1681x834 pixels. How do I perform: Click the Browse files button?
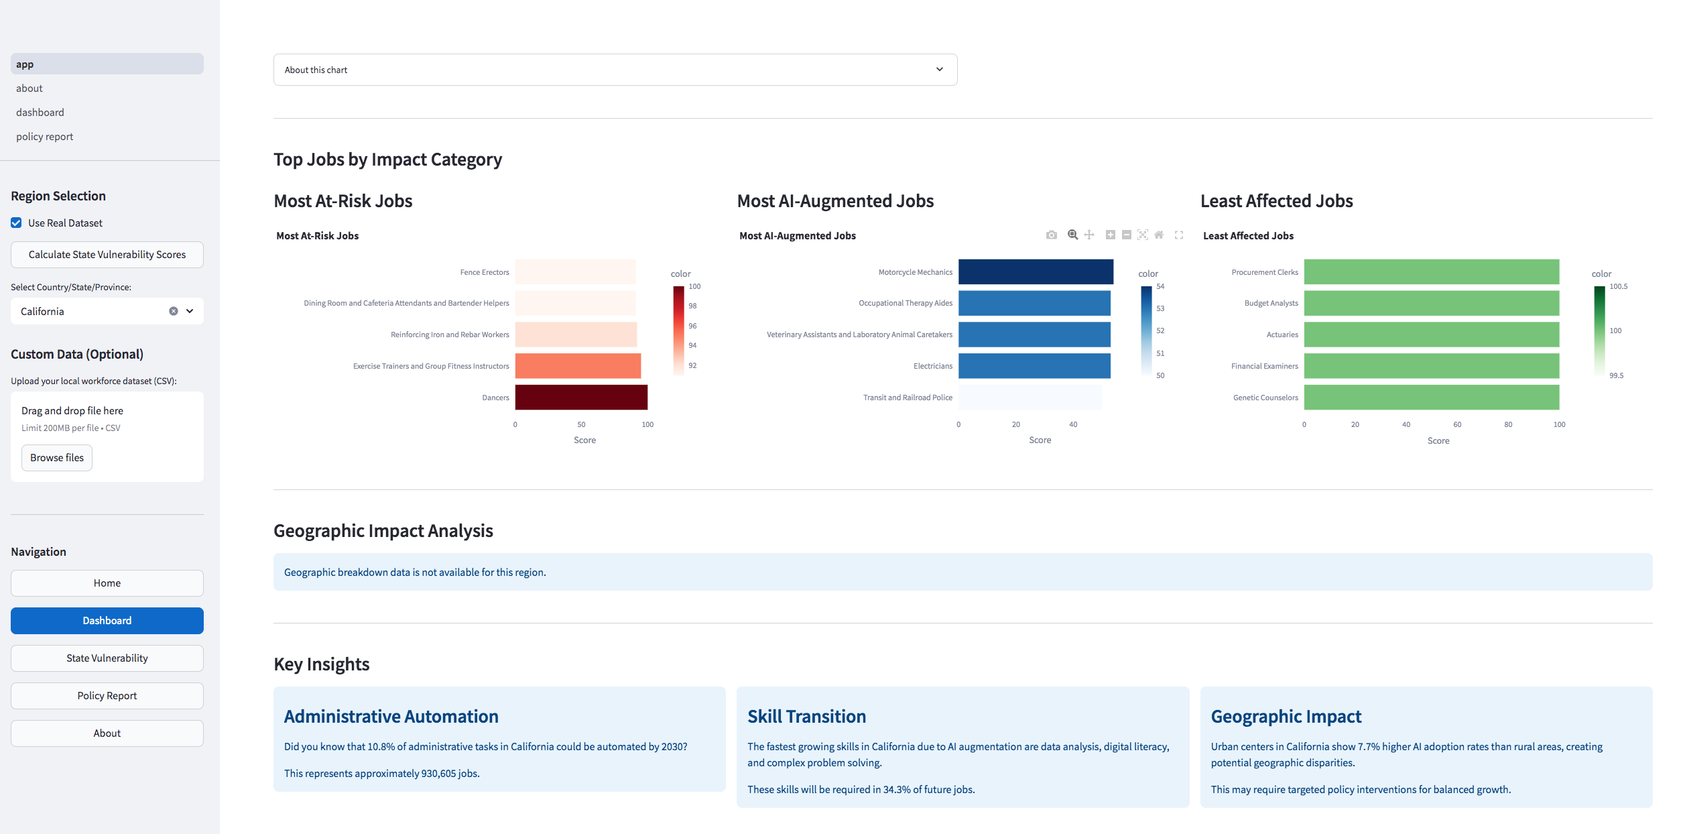point(57,458)
